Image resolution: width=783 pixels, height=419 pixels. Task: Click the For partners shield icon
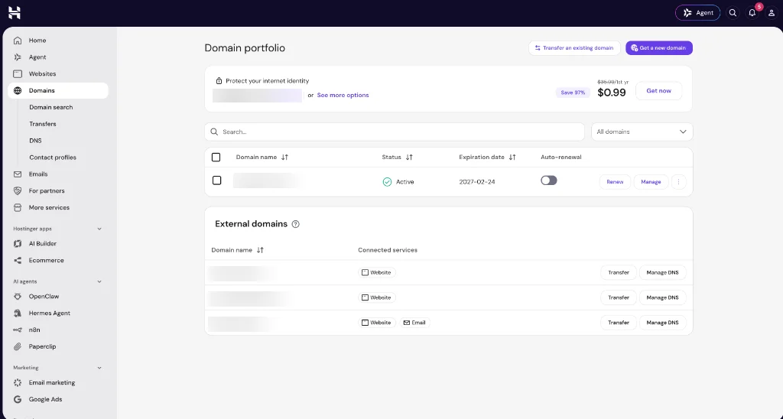click(x=18, y=191)
